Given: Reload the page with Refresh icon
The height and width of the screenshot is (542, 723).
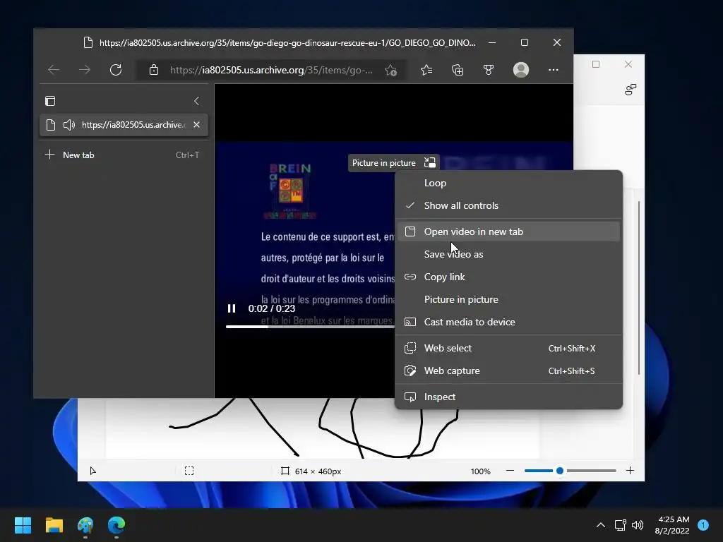Looking at the screenshot, I should (116, 70).
